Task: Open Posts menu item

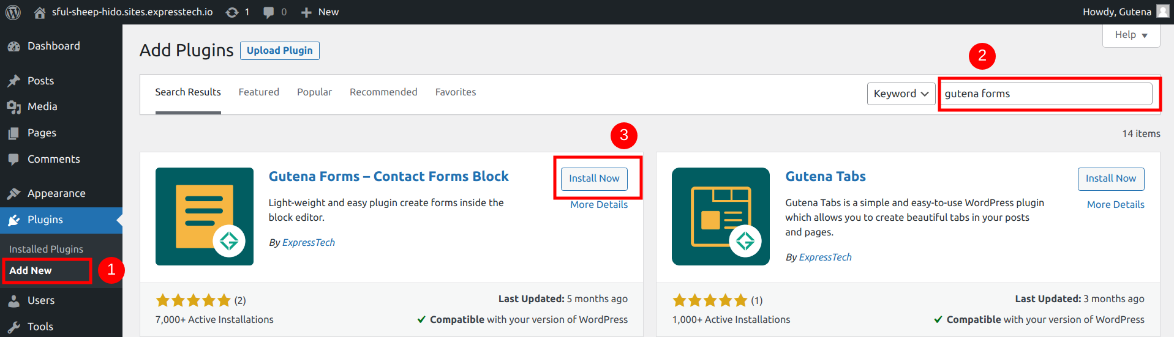Action: tap(61, 81)
